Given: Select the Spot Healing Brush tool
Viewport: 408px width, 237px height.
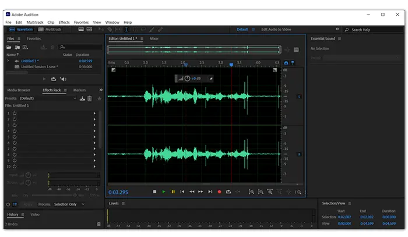Looking at the screenshot, I should click(160, 30).
